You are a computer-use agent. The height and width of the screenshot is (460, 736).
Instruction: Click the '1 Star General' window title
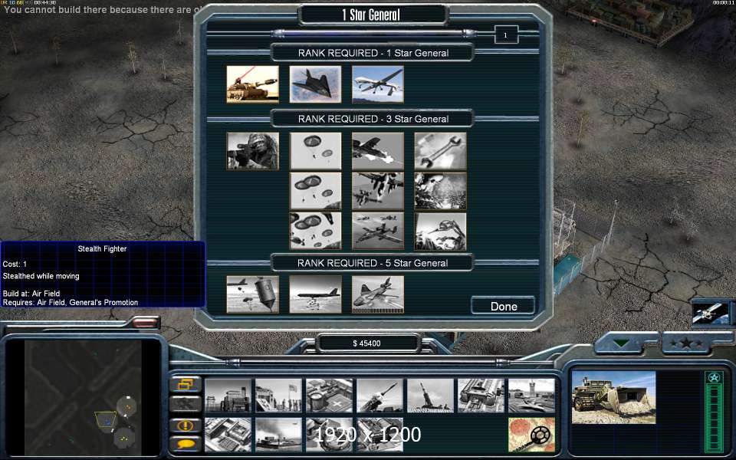371,15
